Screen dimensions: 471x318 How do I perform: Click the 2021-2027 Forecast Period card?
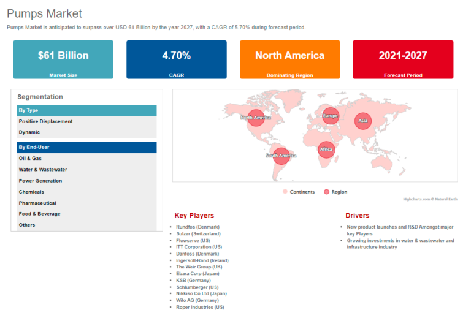click(x=403, y=59)
